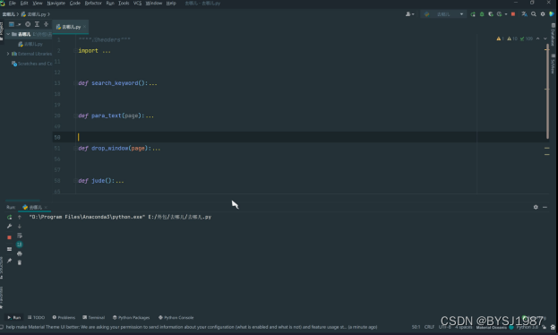558x335 pixels.
Task: Print the Run console output
Action: point(20,253)
